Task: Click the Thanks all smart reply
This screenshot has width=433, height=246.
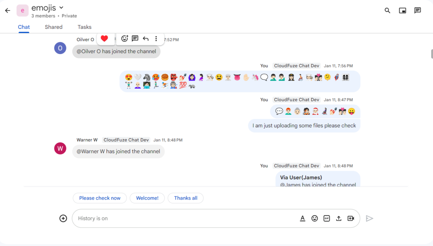Action: pos(185,198)
